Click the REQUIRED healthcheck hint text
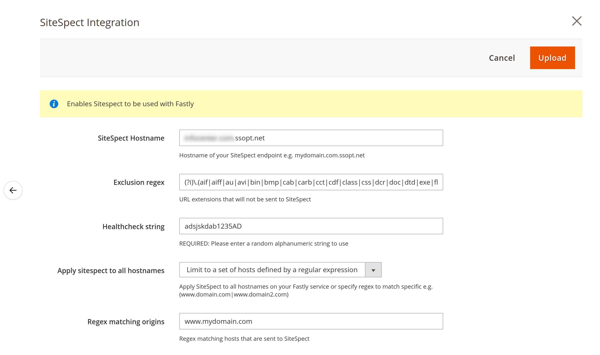Screen dimensions: 600x355 click(x=263, y=243)
